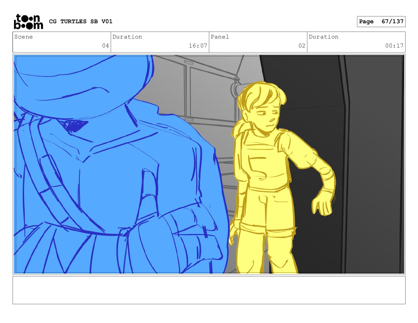Viewport: 418px width, 323px height.
Task: Click the 'Panel' label
Action: point(220,37)
